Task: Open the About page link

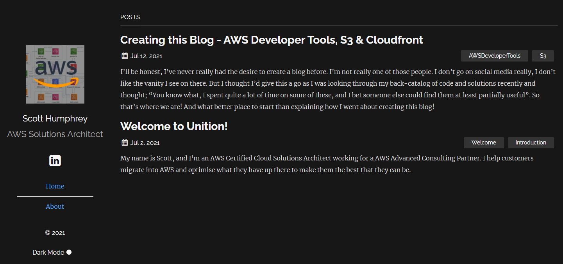Action: click(55, 206)
